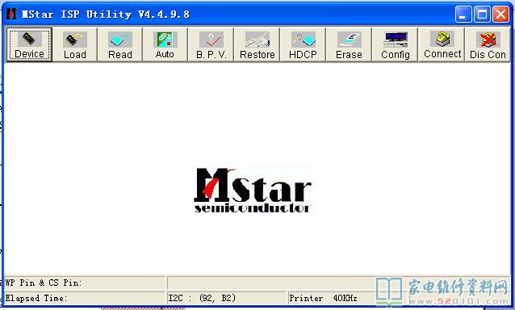Image resolution: width=515 pixels, height=310 pixels.
Task: Close the MStar ISP Utility window
Action: 500,15
